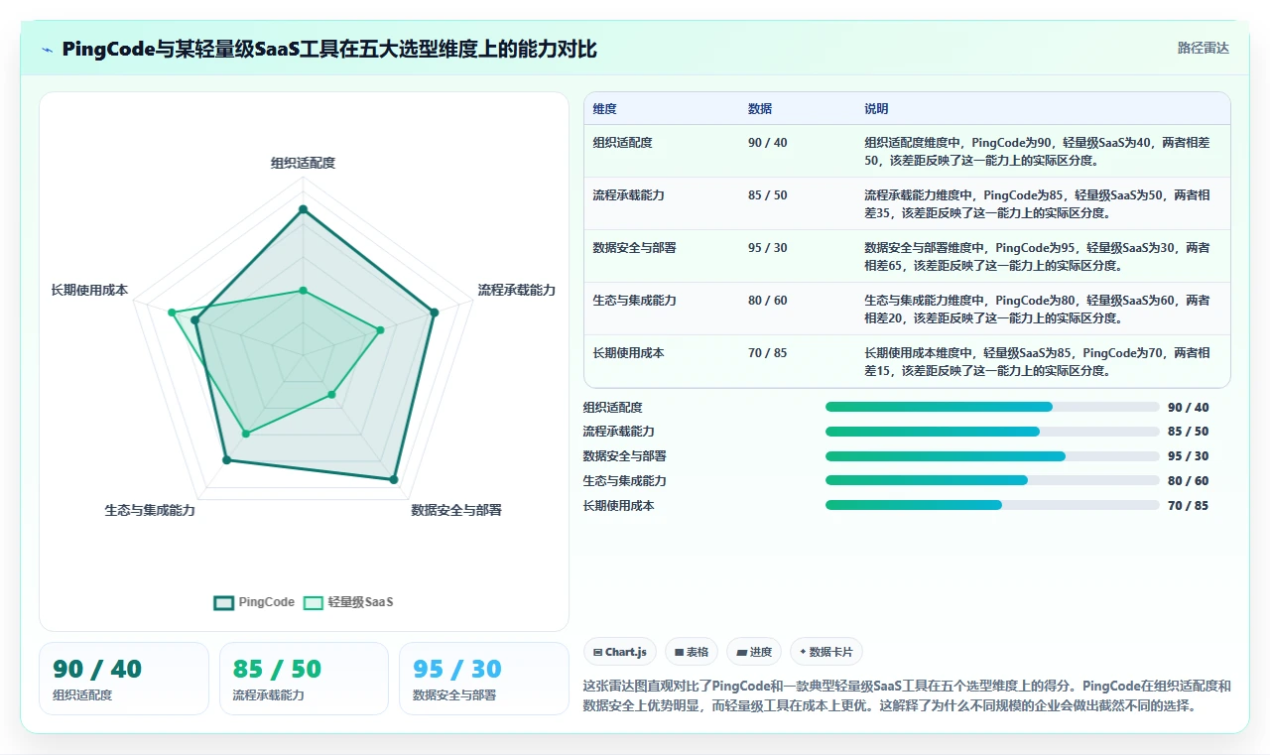Viewport: 1270px width, 755px height.
Task: Toggle the 轻量级SaaS legend entry
Action: click(x=348, y=602)
